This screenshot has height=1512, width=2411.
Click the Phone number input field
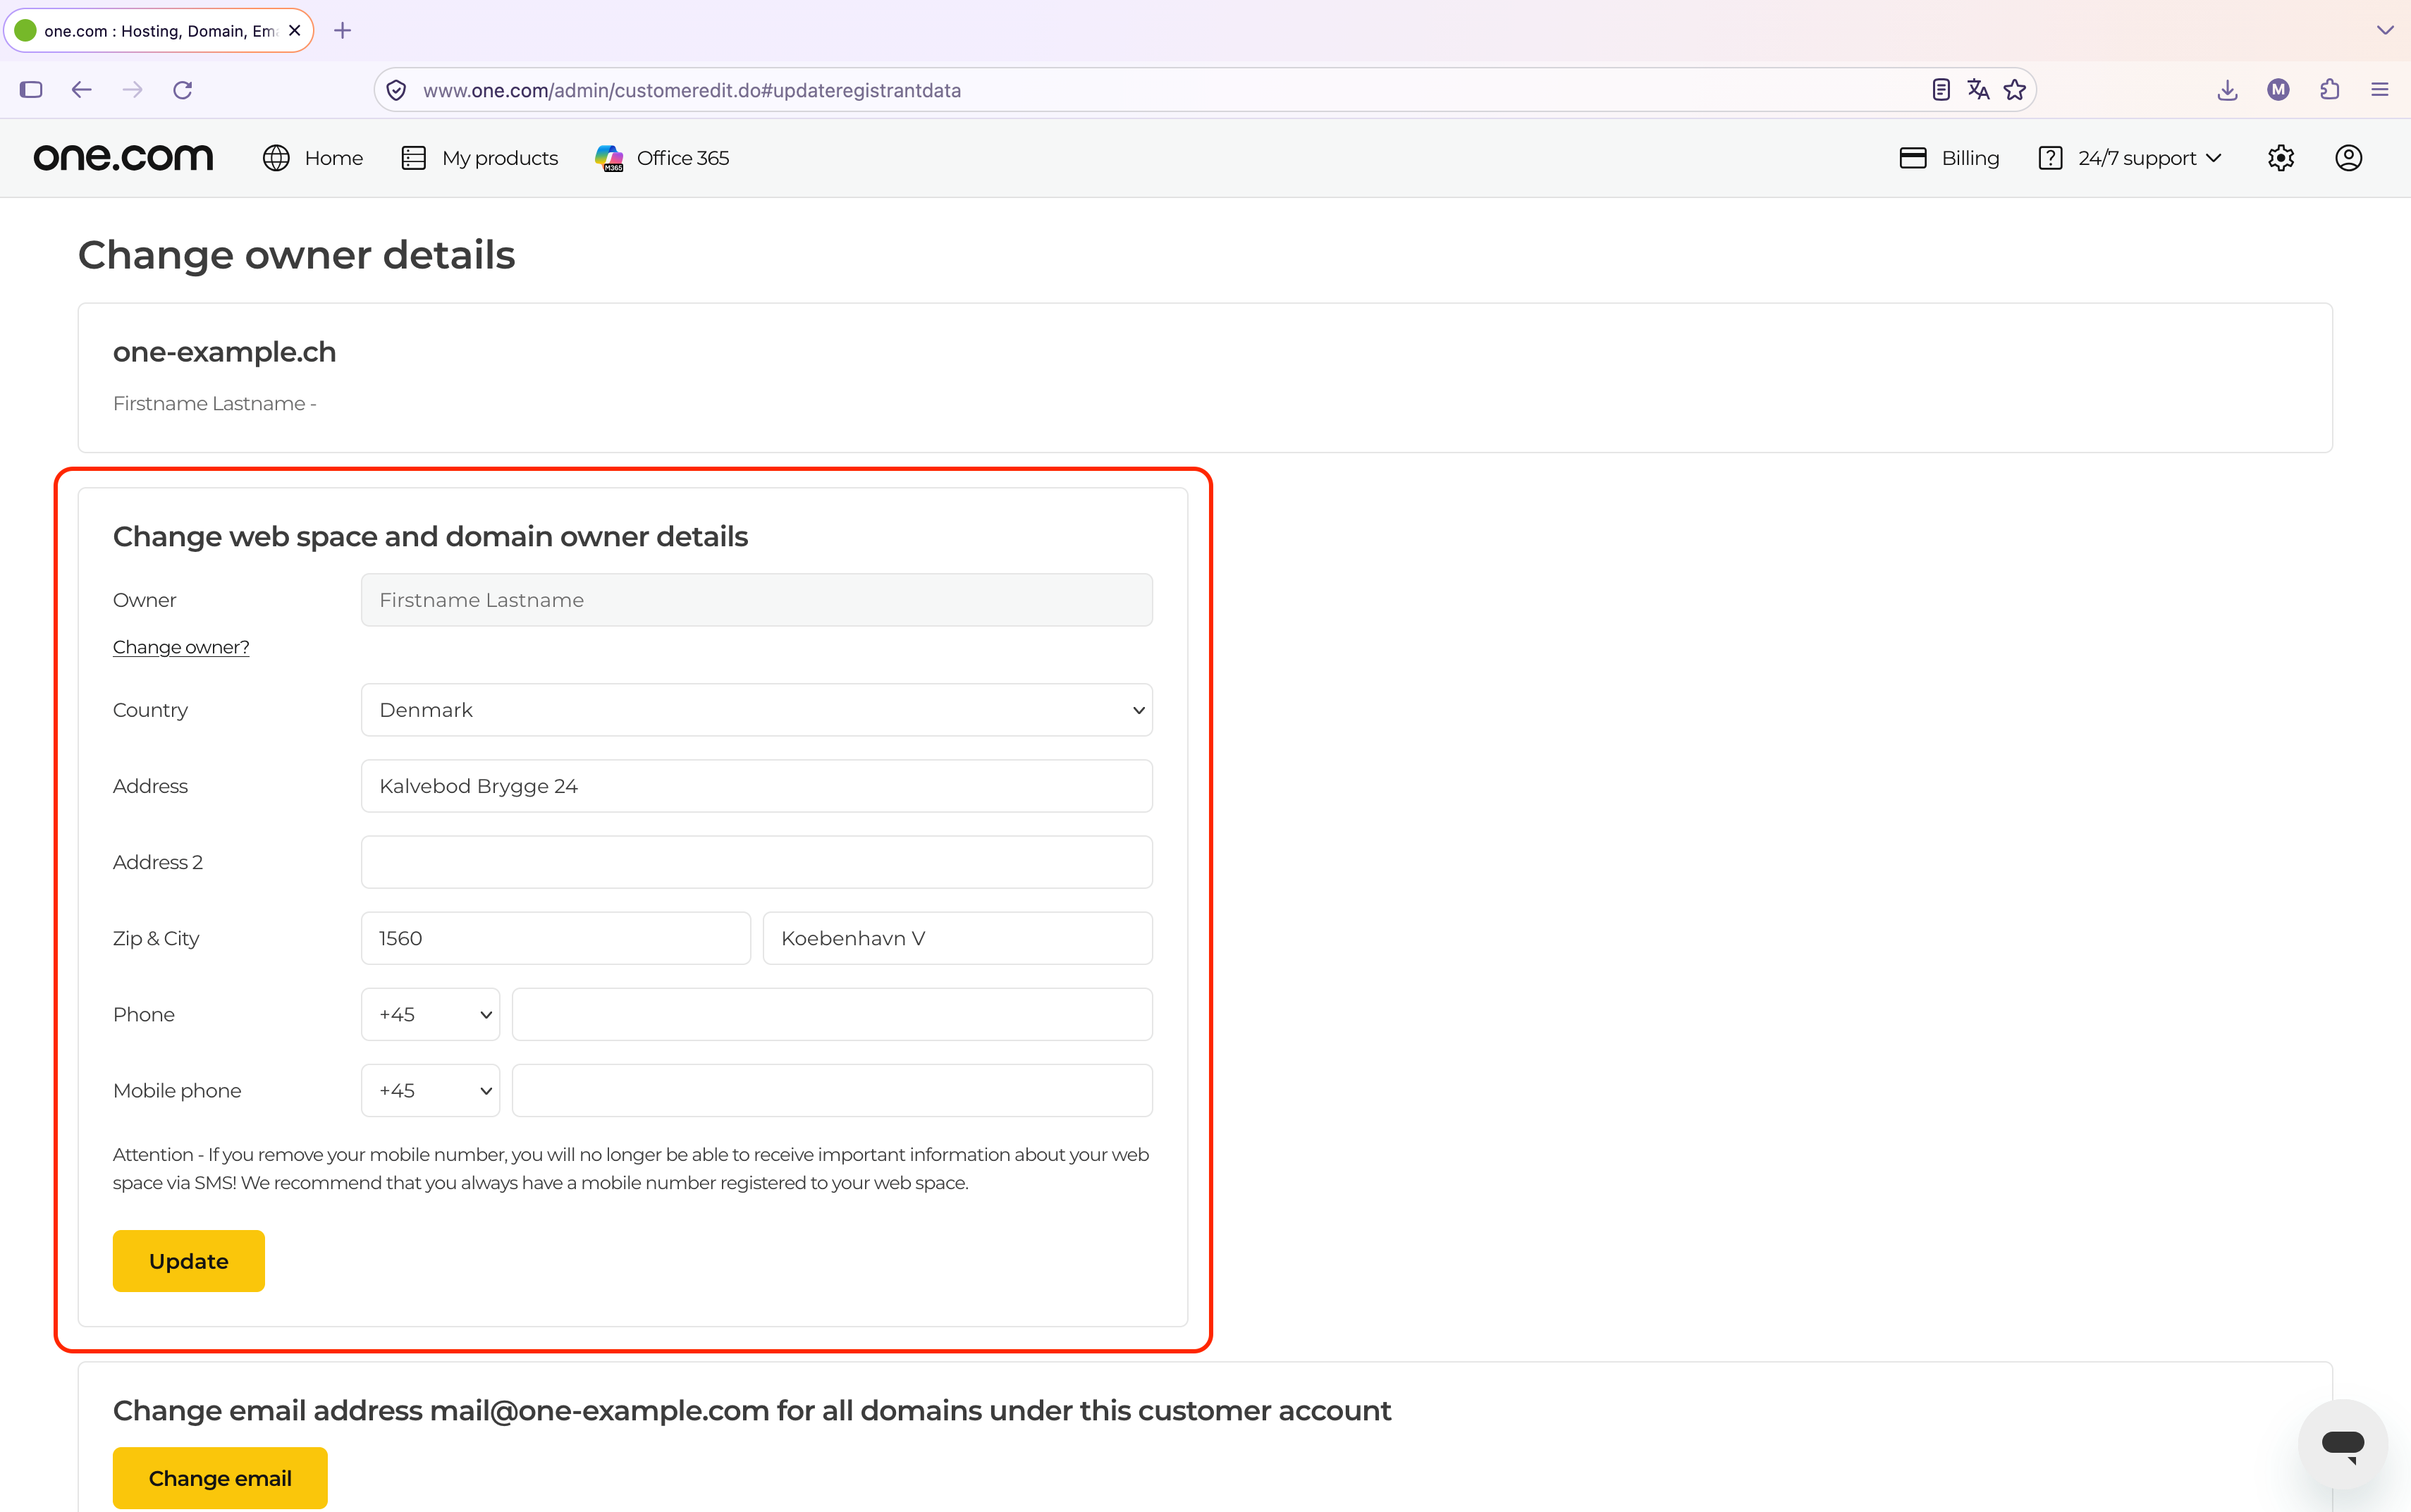click(x=832, y=1015)
